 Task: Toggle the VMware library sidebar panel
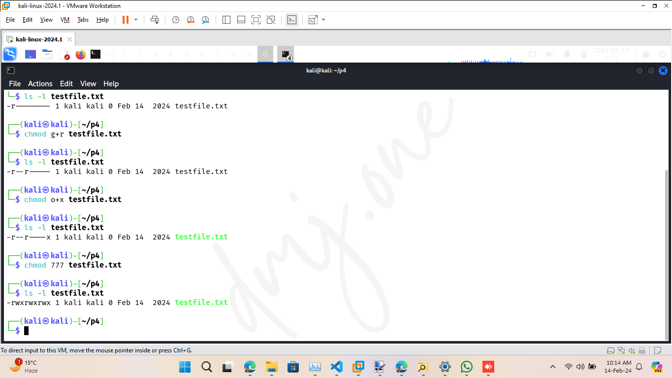pos(226,20)
